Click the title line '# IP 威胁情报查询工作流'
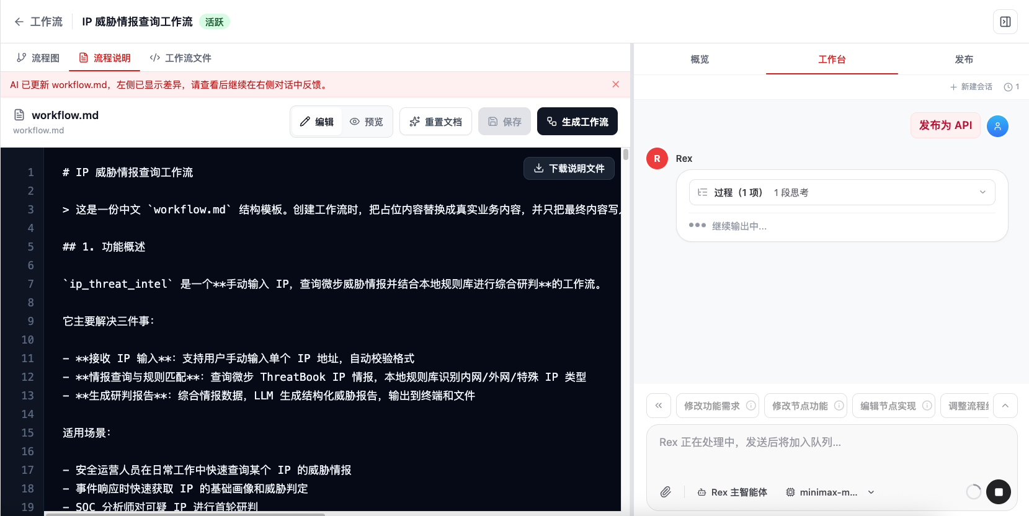The image size is (1029, 516). [x=128, y=172]
